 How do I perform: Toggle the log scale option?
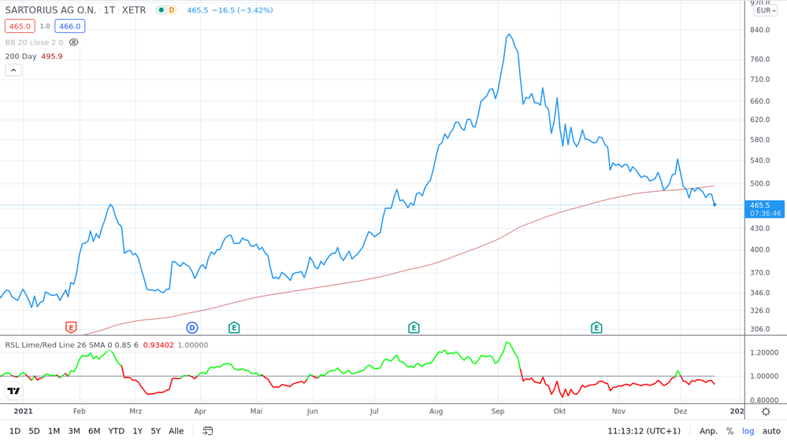coord(748,431)
